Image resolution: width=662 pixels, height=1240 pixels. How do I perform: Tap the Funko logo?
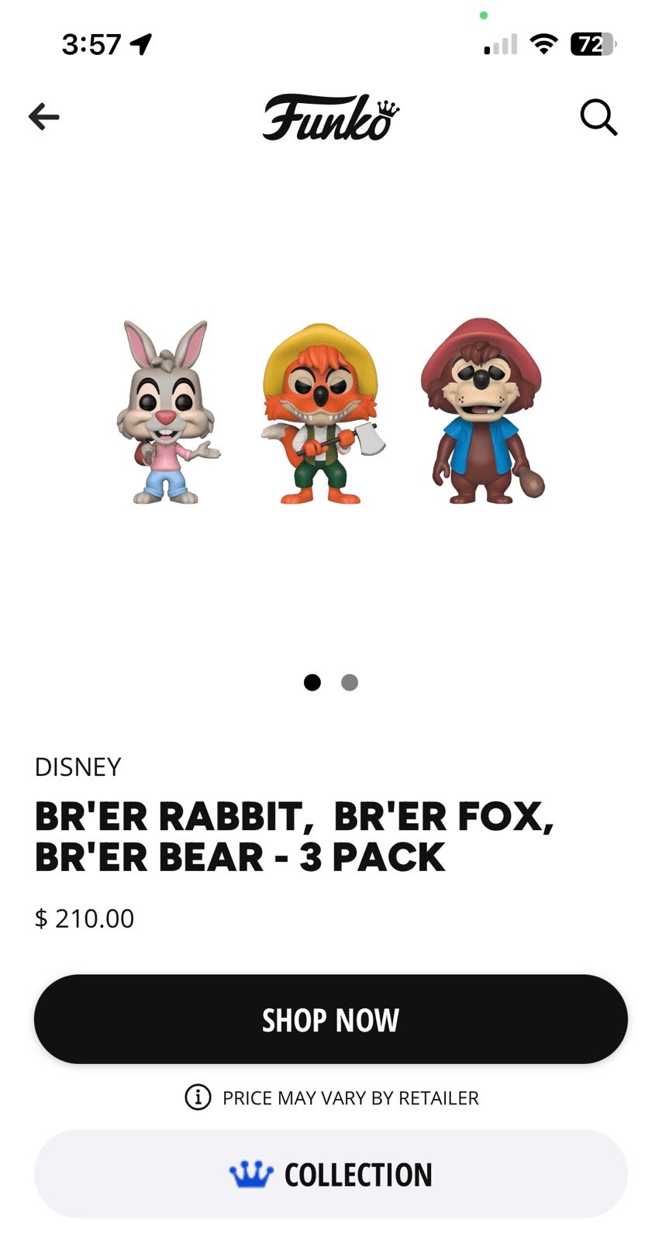pyautogui.click(x=331, y=118)
